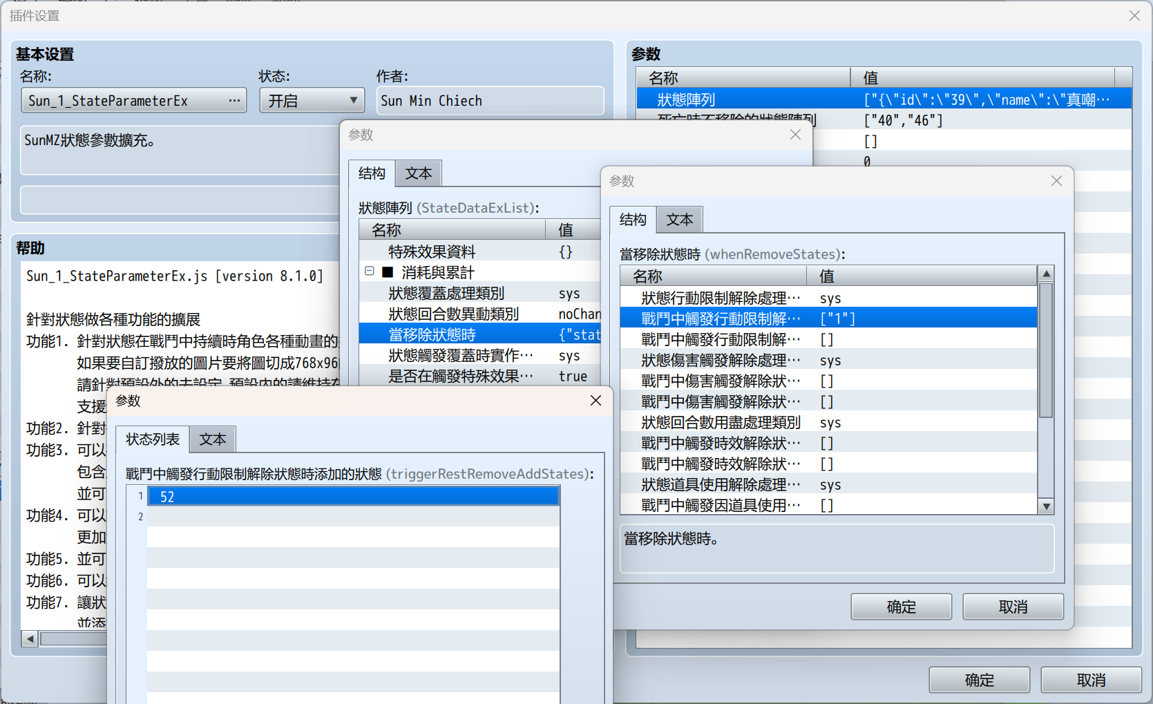The height and width of the screenshot is (704, 1153).
Task: Select 戰鬥中觸發因道具使用 row
Action: pyautogui.click(x=828, y=505)
